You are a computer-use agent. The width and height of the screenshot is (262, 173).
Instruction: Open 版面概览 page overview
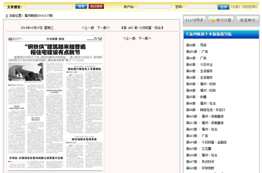[248, 21]
